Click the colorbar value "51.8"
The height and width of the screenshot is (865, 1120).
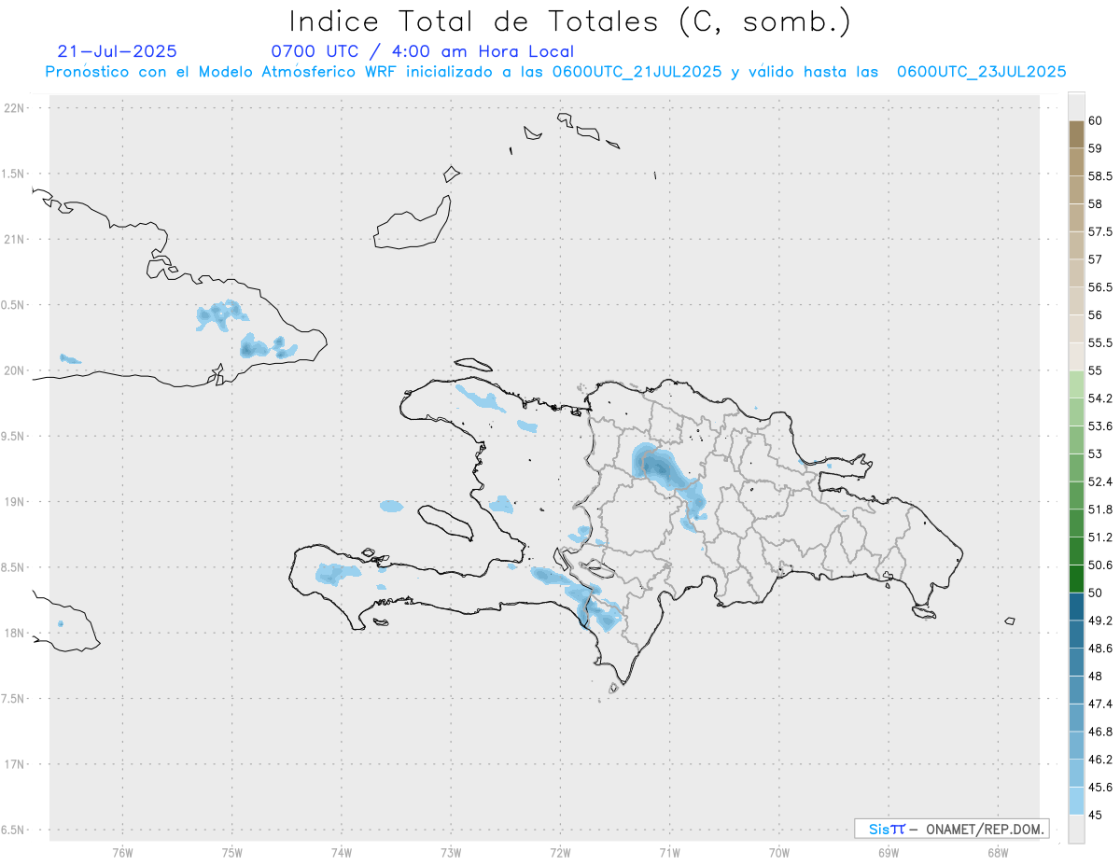tap(1099, 509)
